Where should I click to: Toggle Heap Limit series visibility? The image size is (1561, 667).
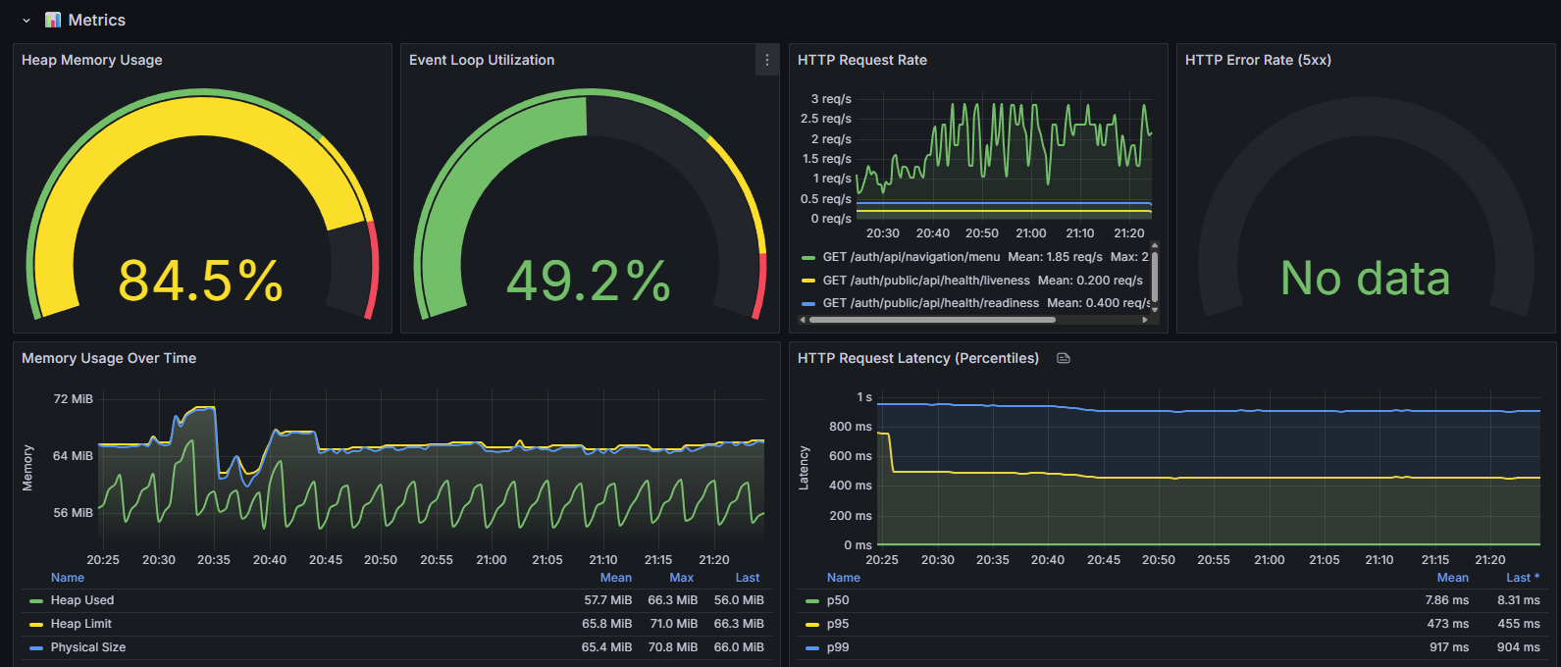(81, 624)
